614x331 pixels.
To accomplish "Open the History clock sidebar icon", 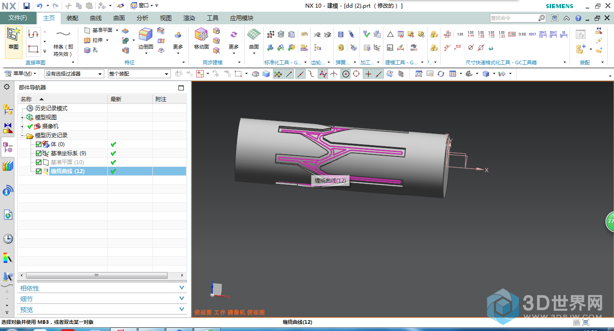I will (x=8, y=239).
